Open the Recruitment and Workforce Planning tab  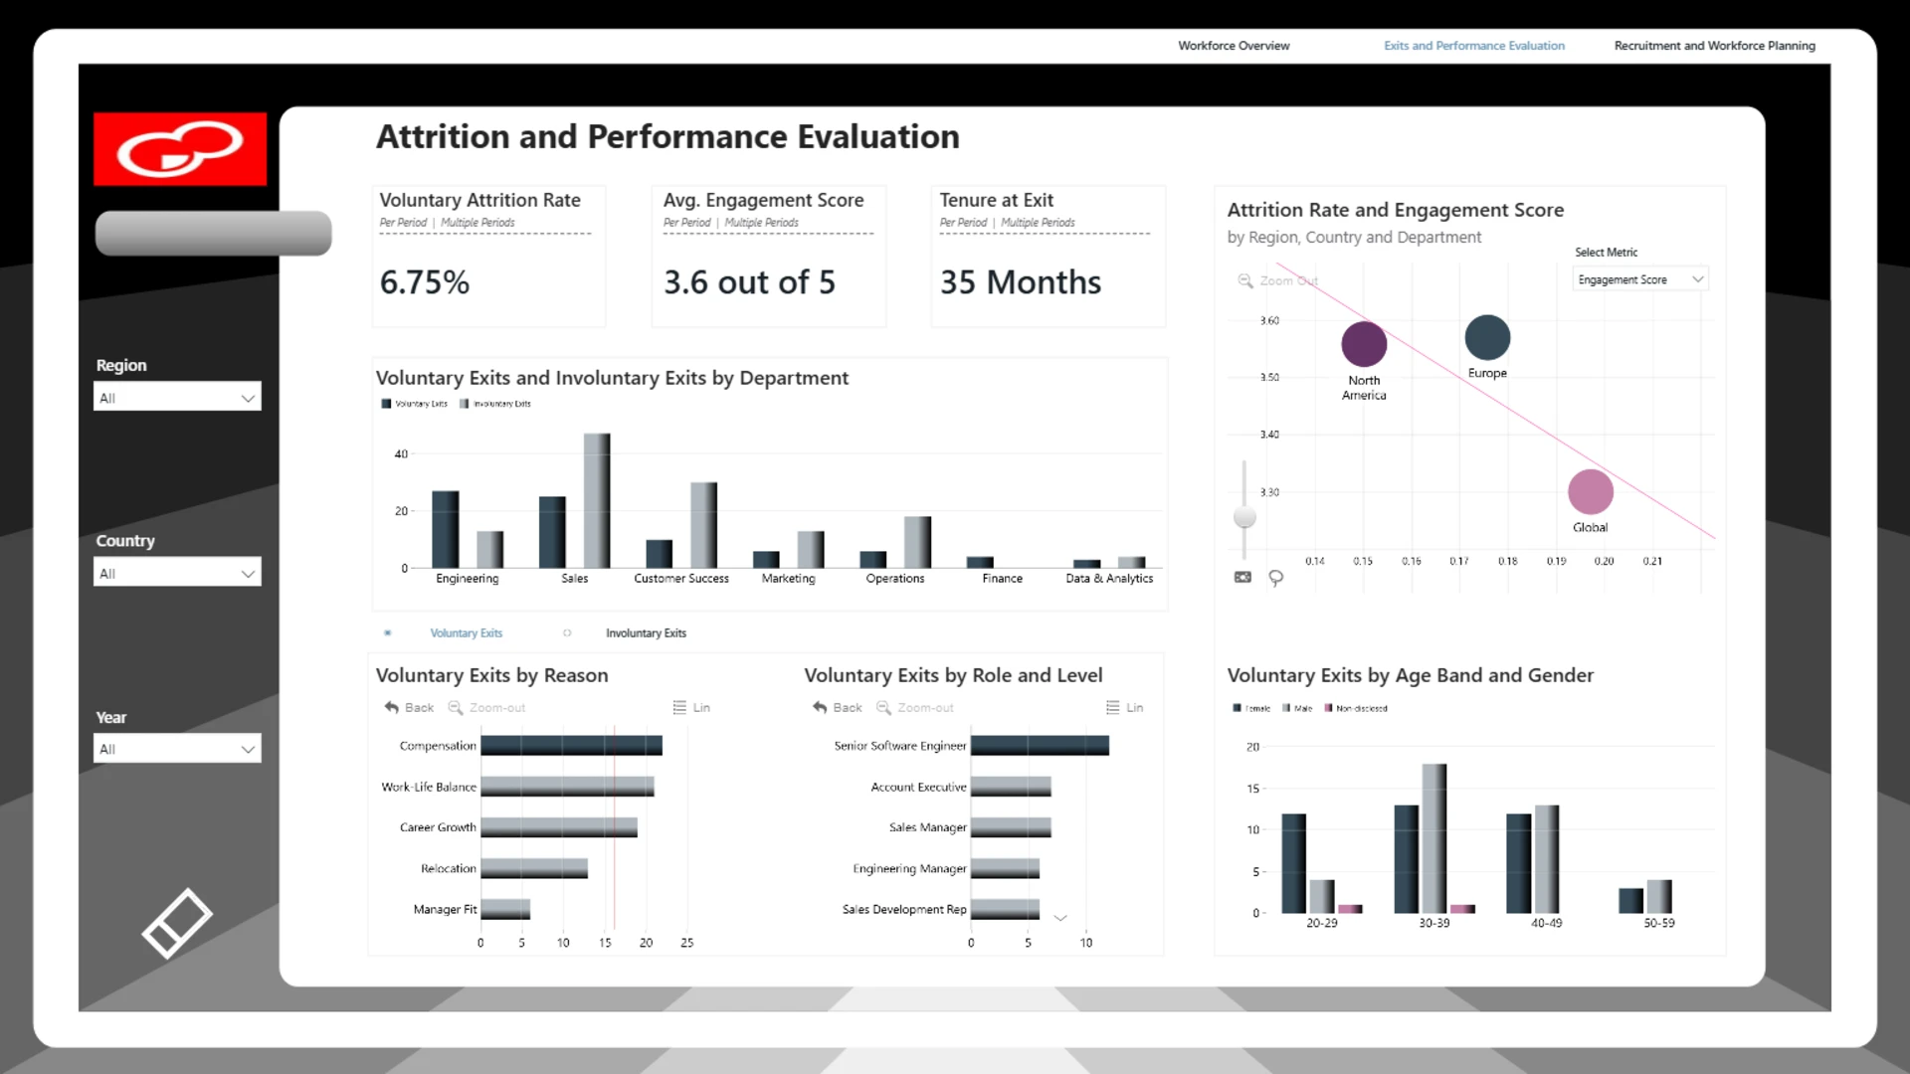[x=1714, y=46]
